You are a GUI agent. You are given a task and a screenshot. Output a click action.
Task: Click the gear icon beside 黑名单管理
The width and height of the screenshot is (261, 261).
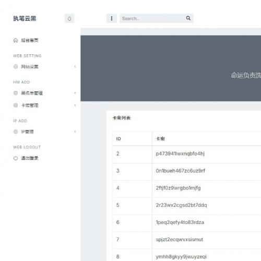pyautogui.click(x=16, y=93)
